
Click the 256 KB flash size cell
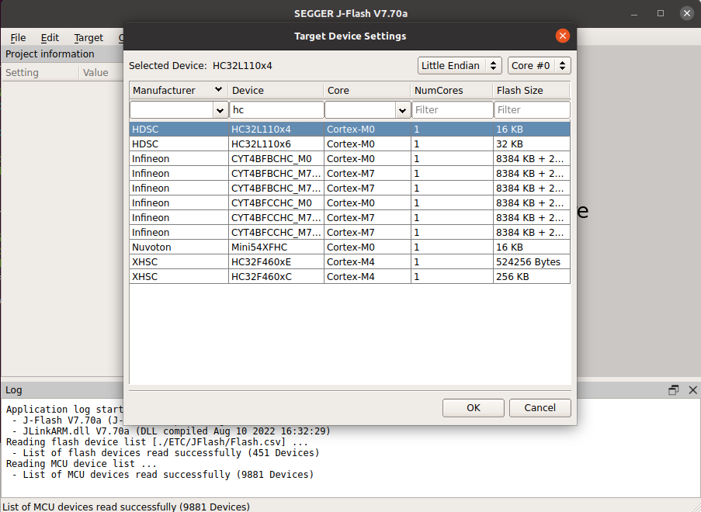(x=532, y=276)
